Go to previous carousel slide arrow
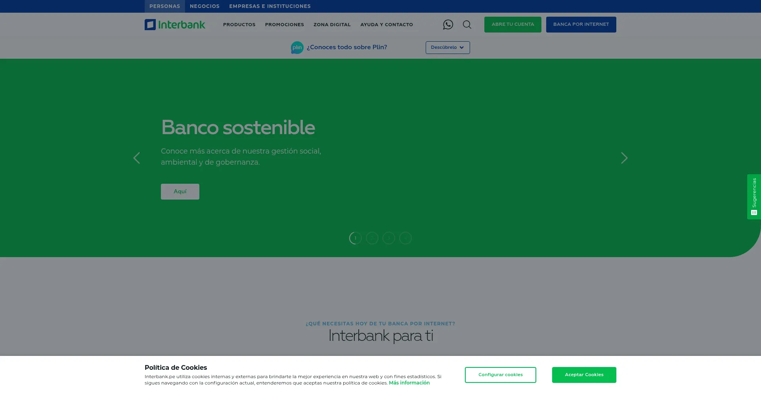Screen dimensions: 761x394 137,158
